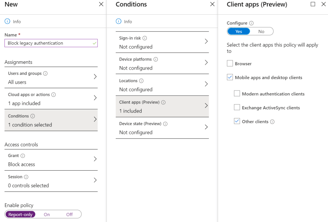This screenshot has height=222, width=328.
Task: Maximize the Client apps (Preview) panel
Action: [x=313, y=4]
